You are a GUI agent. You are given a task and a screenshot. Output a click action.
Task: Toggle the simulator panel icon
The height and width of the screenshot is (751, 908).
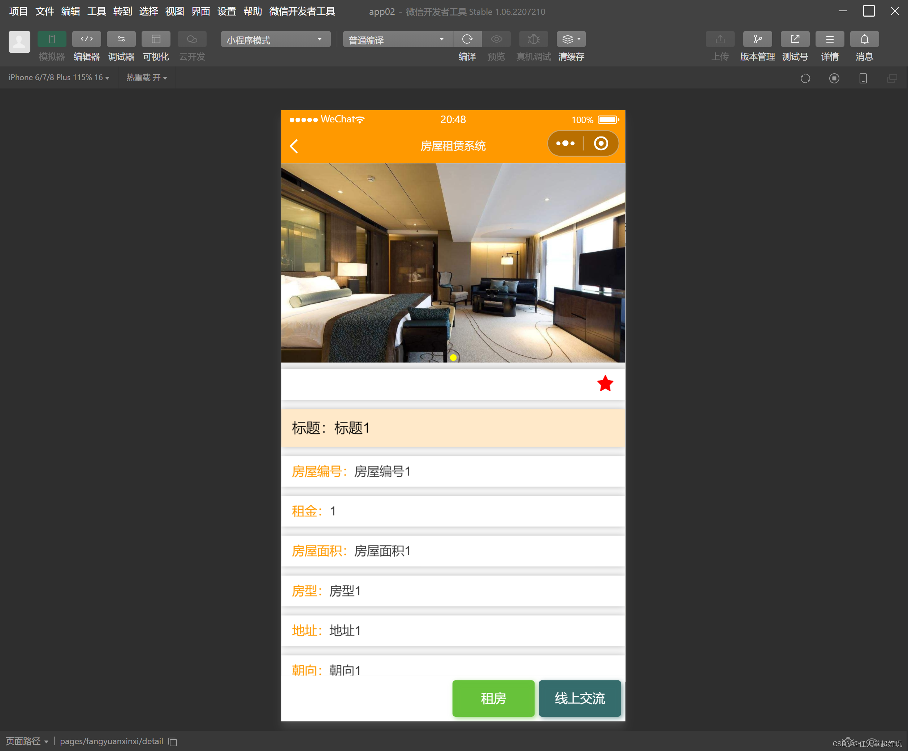tap(52, 39)
